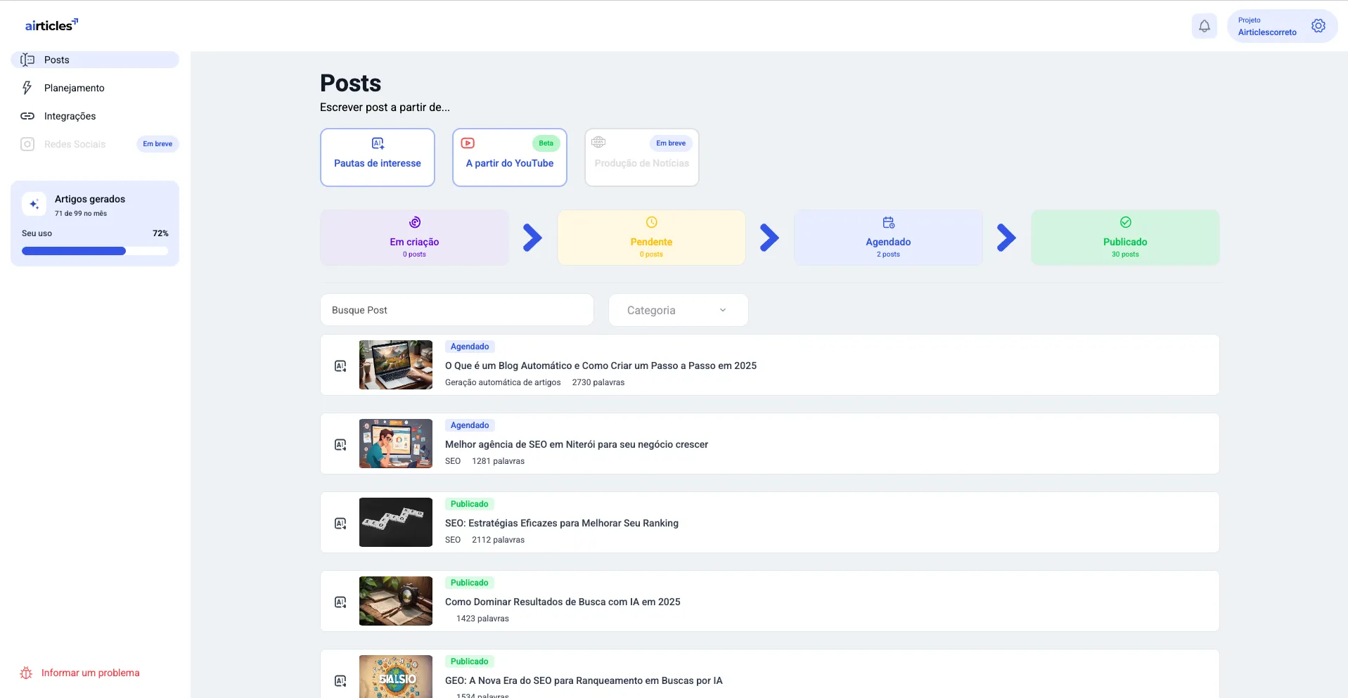This screenshot has width=1348, height=698.
Task: Click thumbnail of GEO Nova Era post
Action: click(396, 676)
